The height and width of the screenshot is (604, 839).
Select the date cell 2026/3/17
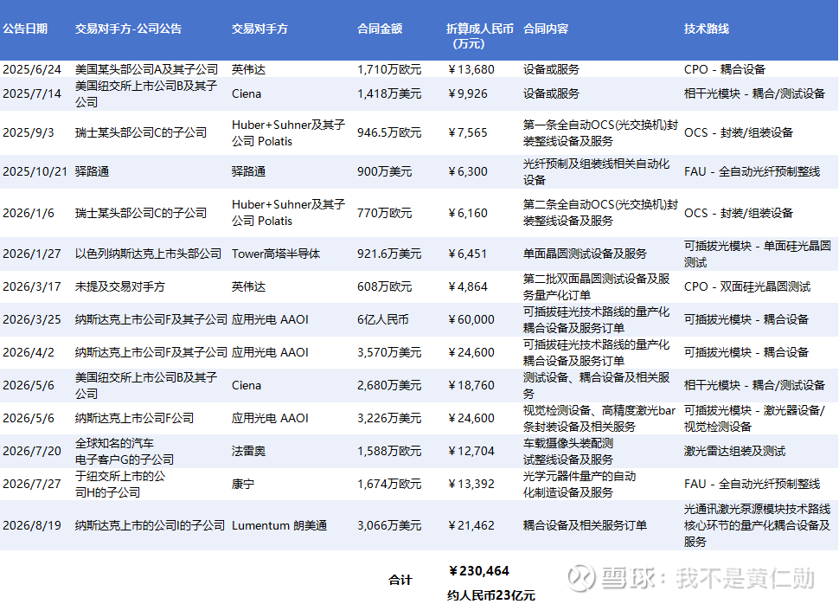tap(32, 287)
